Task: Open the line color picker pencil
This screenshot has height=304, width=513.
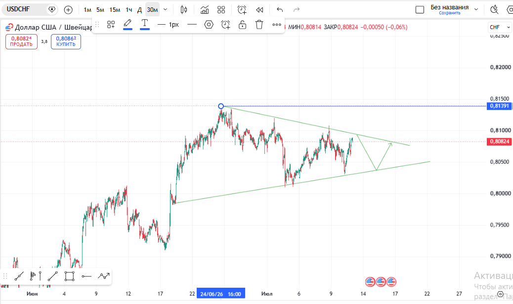Action: point(128,25)
